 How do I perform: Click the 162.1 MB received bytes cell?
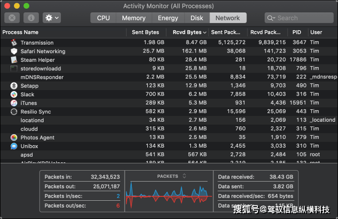pos(194,51)
